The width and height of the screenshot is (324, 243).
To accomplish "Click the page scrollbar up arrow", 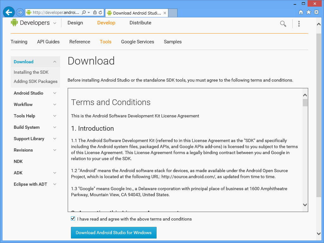I will 319,24.
